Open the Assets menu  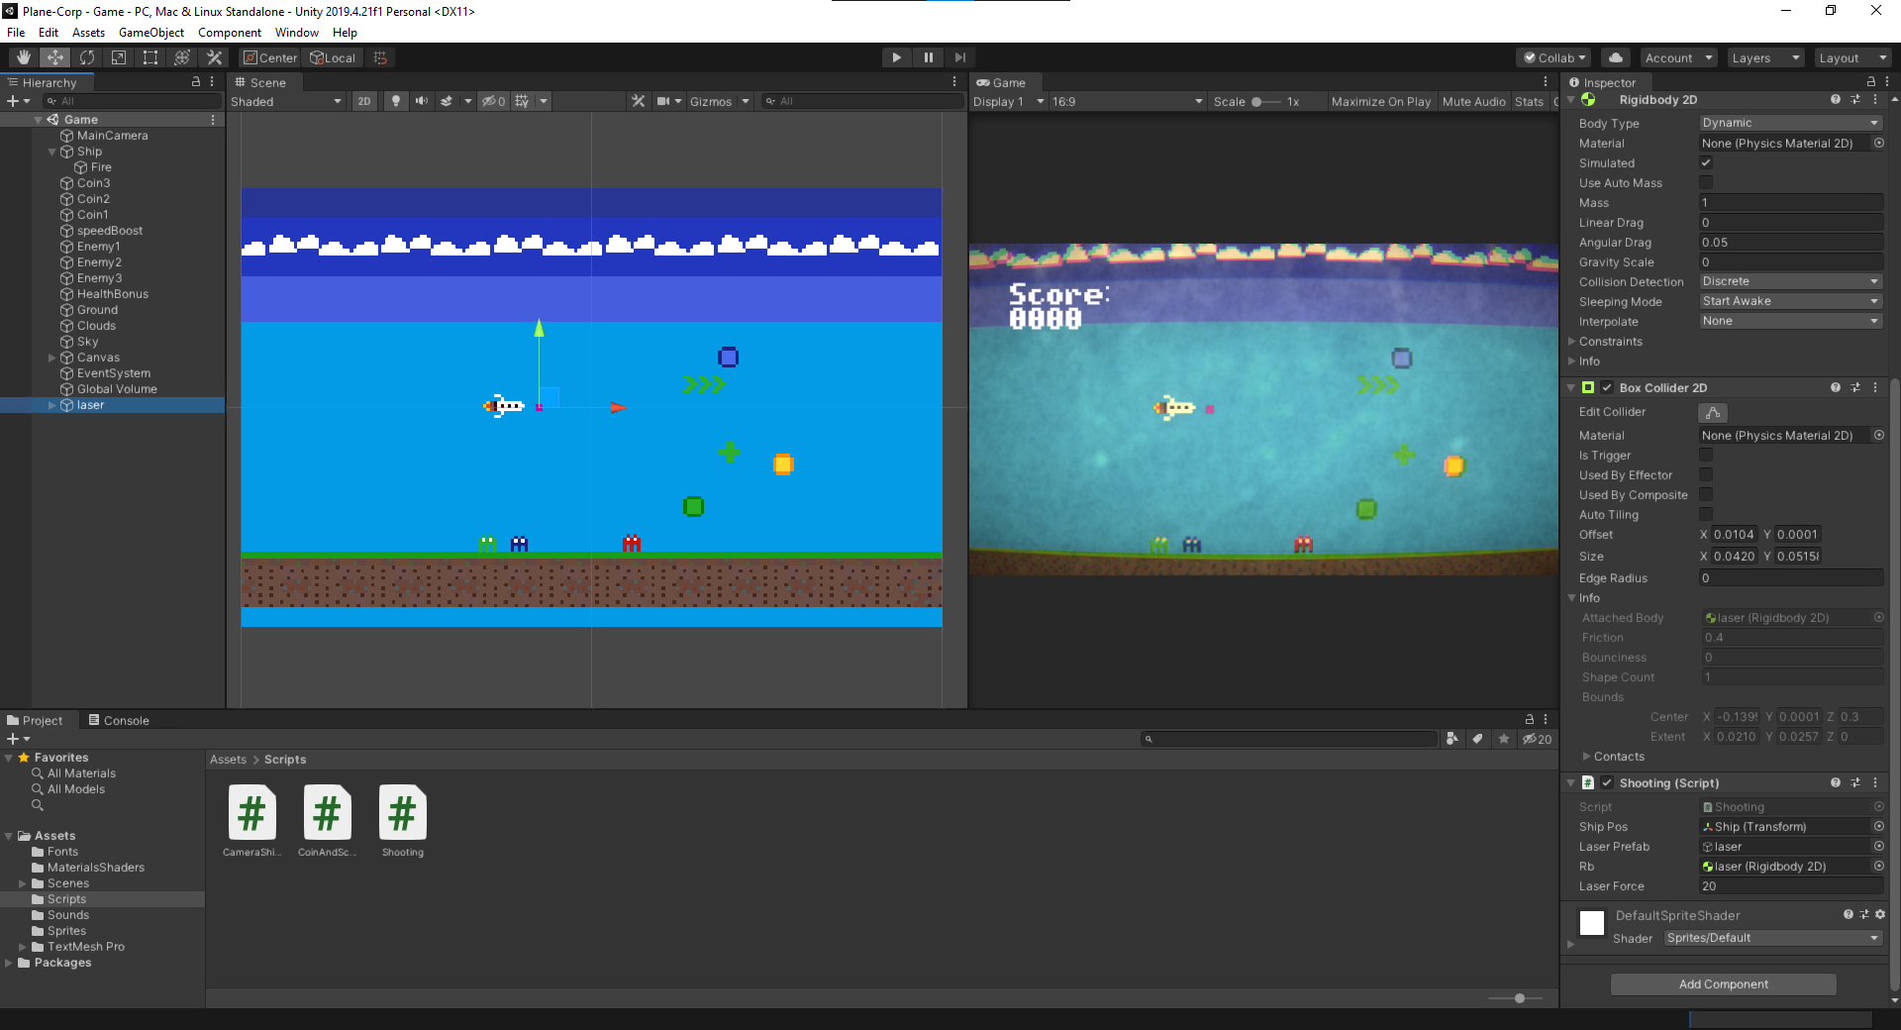(88, 33)
